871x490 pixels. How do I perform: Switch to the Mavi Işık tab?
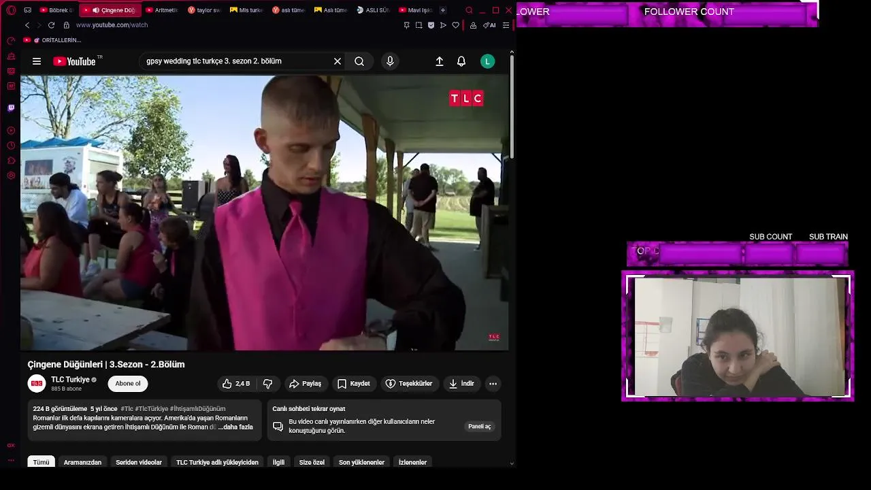tap(415, 10)
